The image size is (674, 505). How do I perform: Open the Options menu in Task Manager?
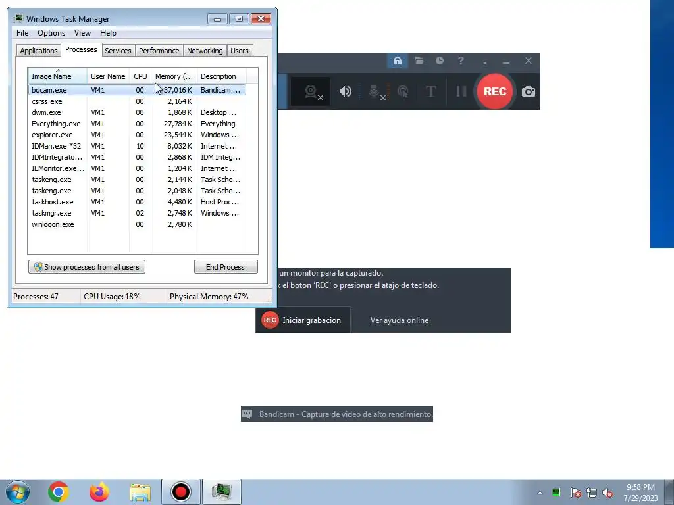click(x=51, y=33)
